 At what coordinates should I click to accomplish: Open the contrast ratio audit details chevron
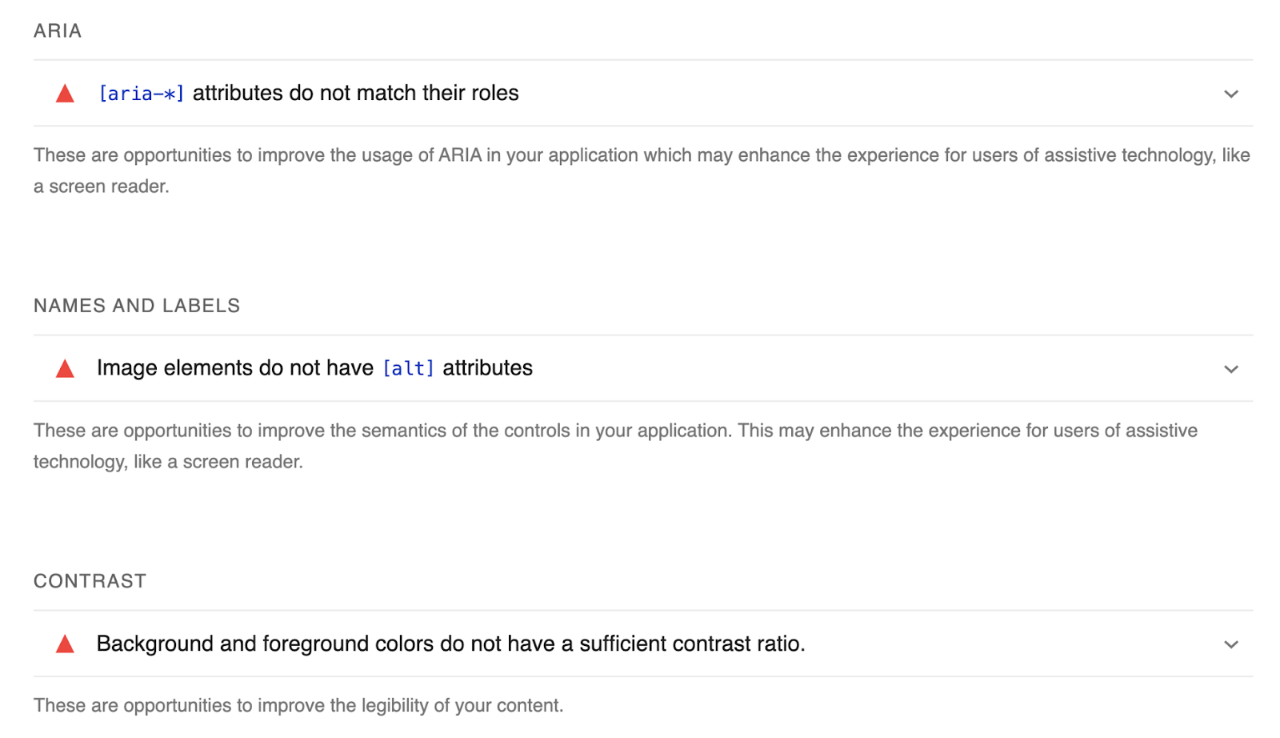[1230, 645]
